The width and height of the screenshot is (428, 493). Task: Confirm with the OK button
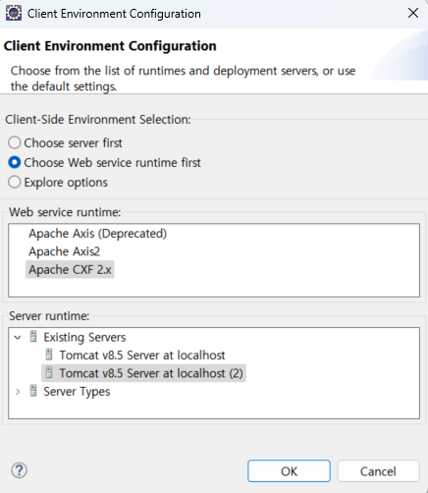tap(289, 471)
